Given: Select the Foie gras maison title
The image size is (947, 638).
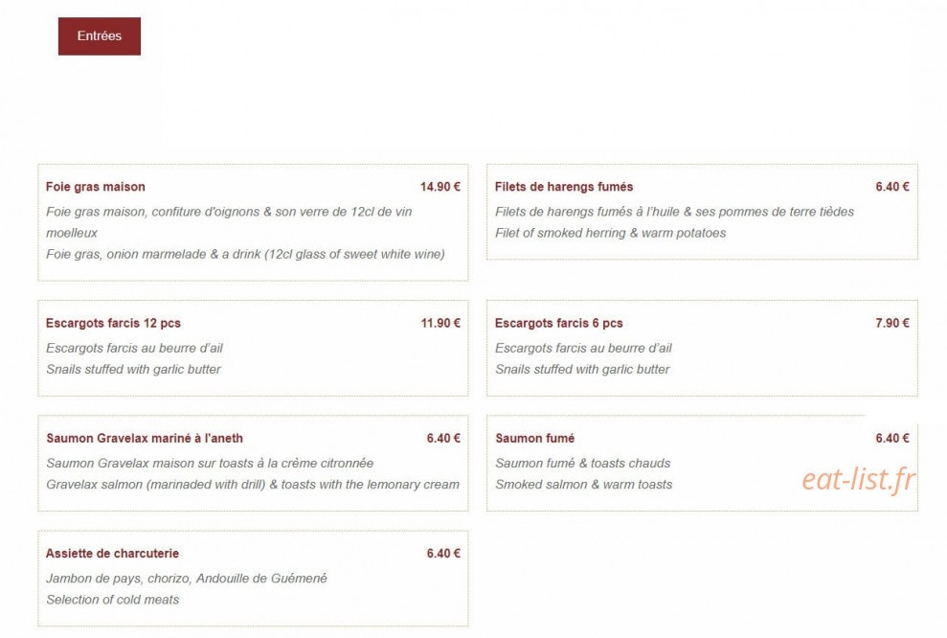Looking at the screenshot, I should coord(96,187).
